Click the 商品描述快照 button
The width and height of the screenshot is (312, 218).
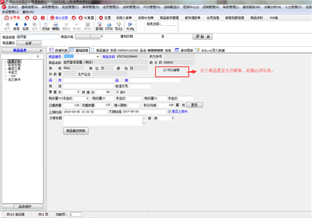(76, 131)
